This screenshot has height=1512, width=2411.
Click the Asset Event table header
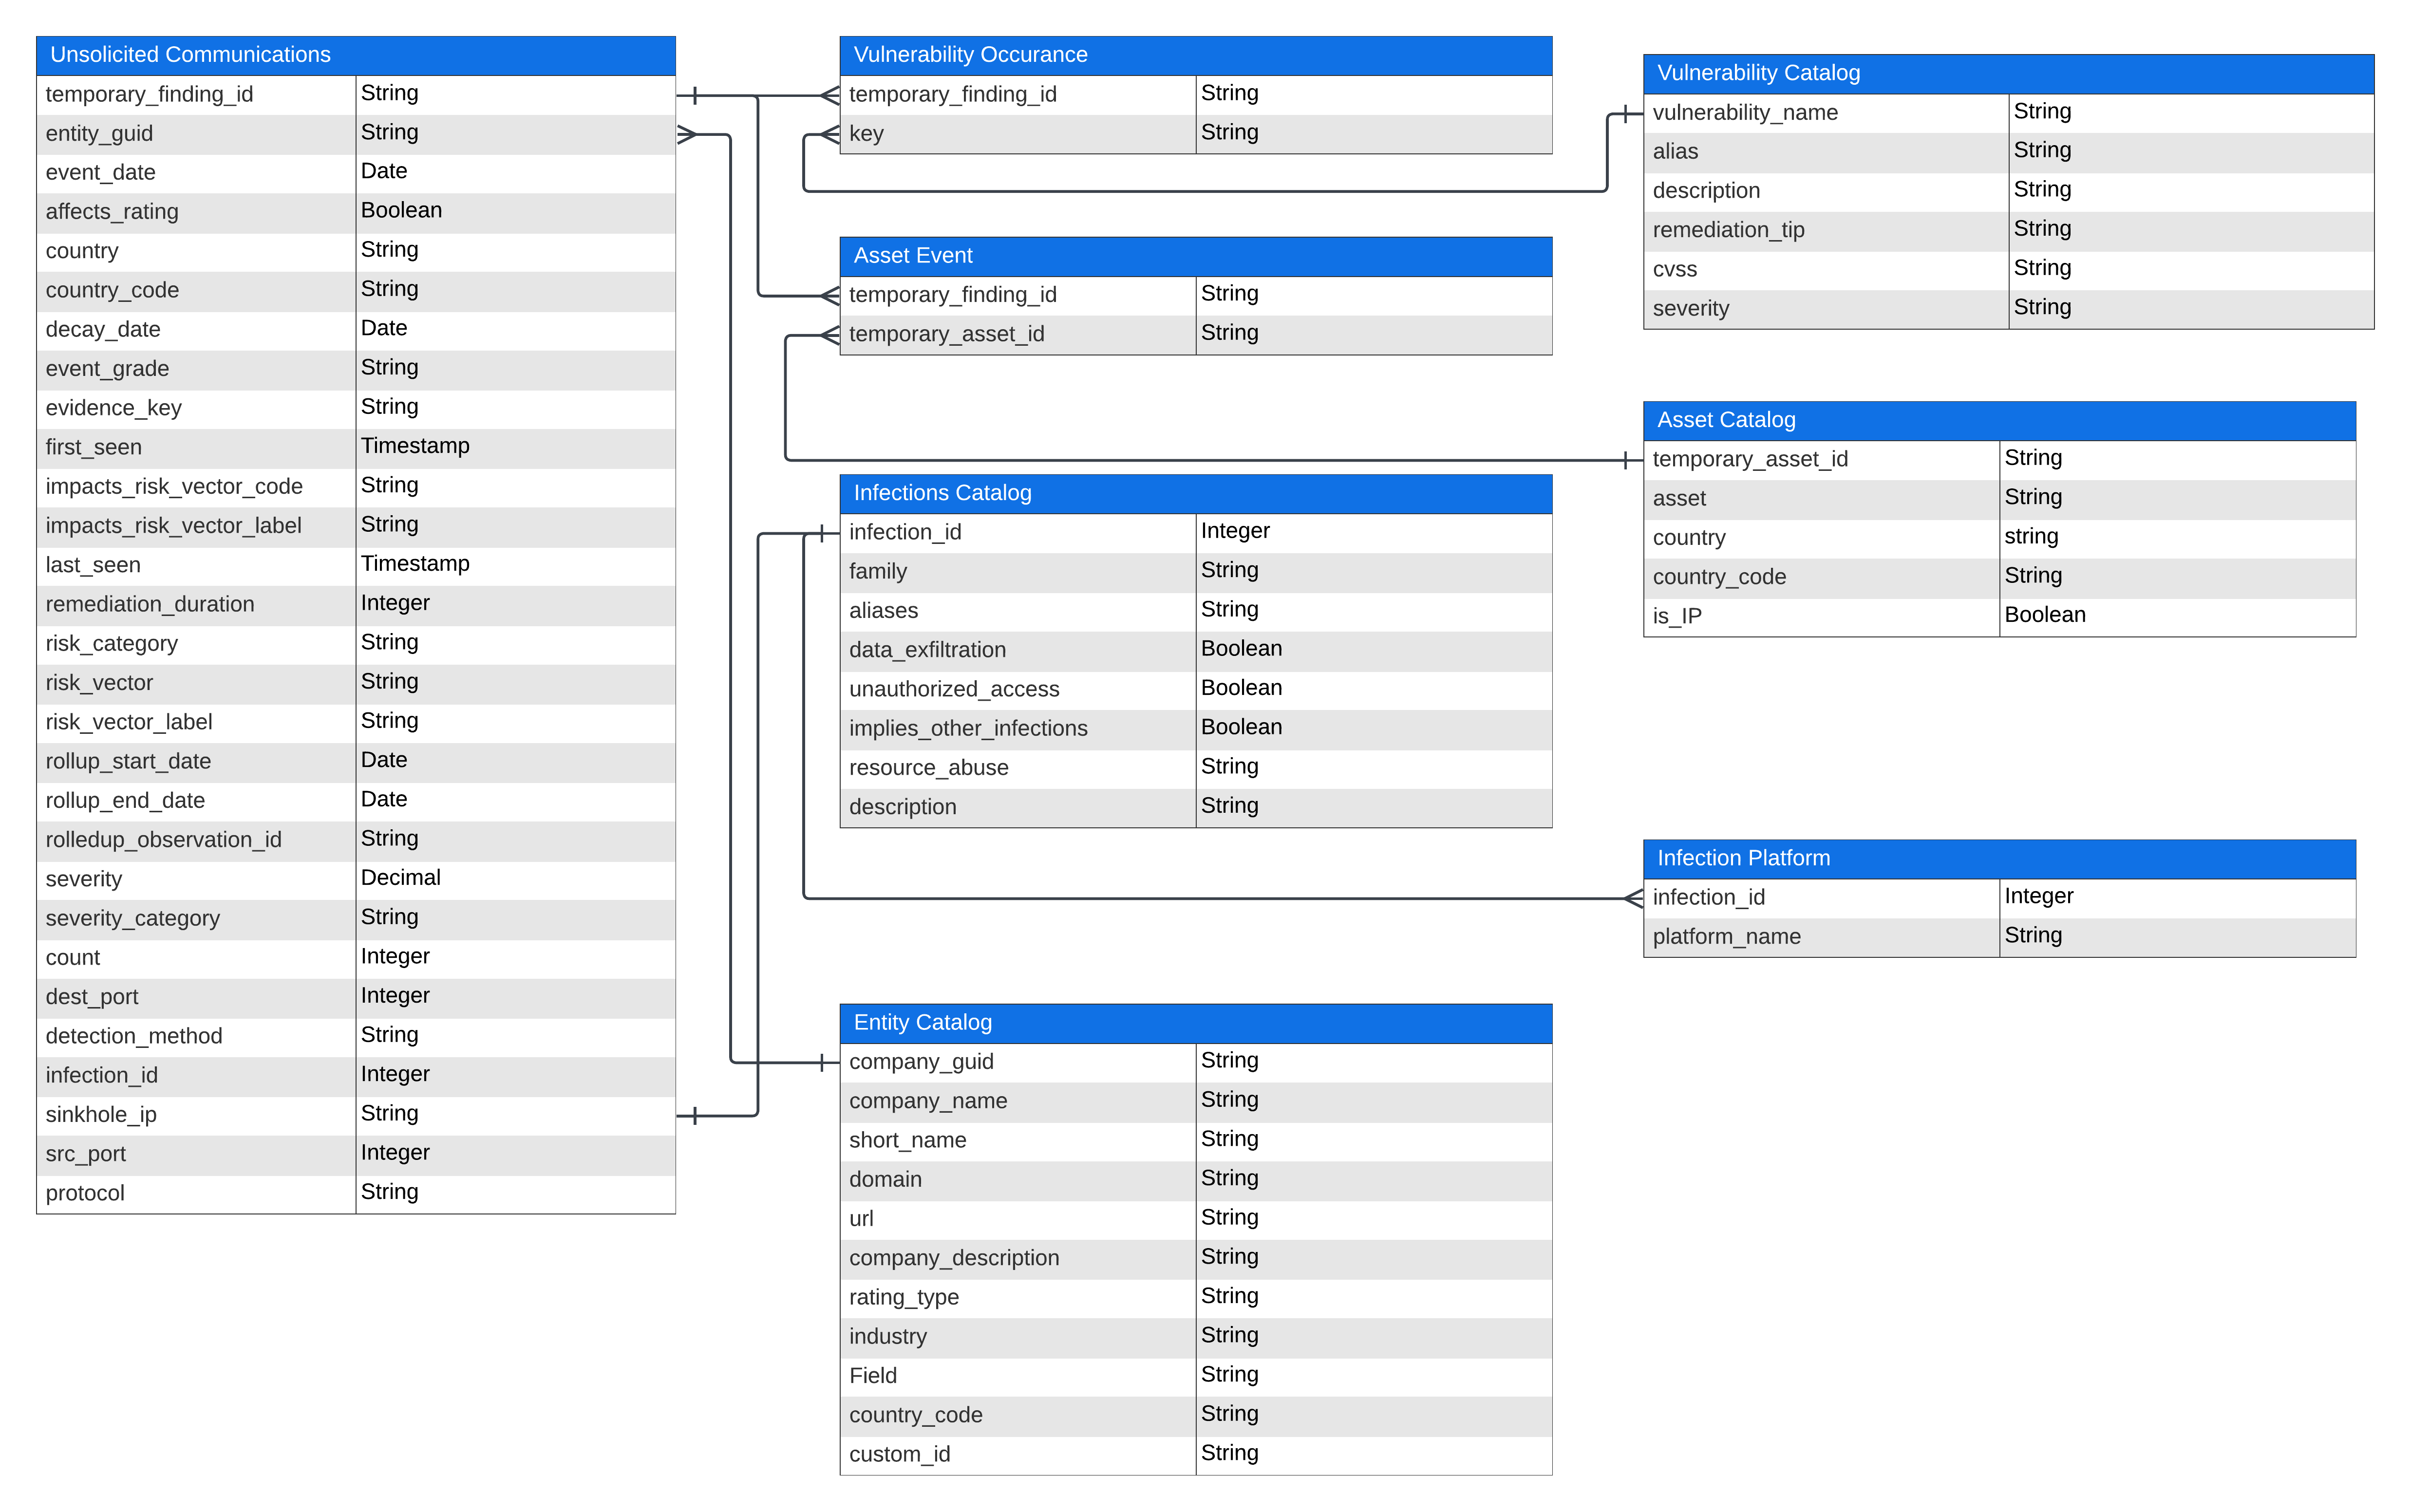(x=1195, y=256)
